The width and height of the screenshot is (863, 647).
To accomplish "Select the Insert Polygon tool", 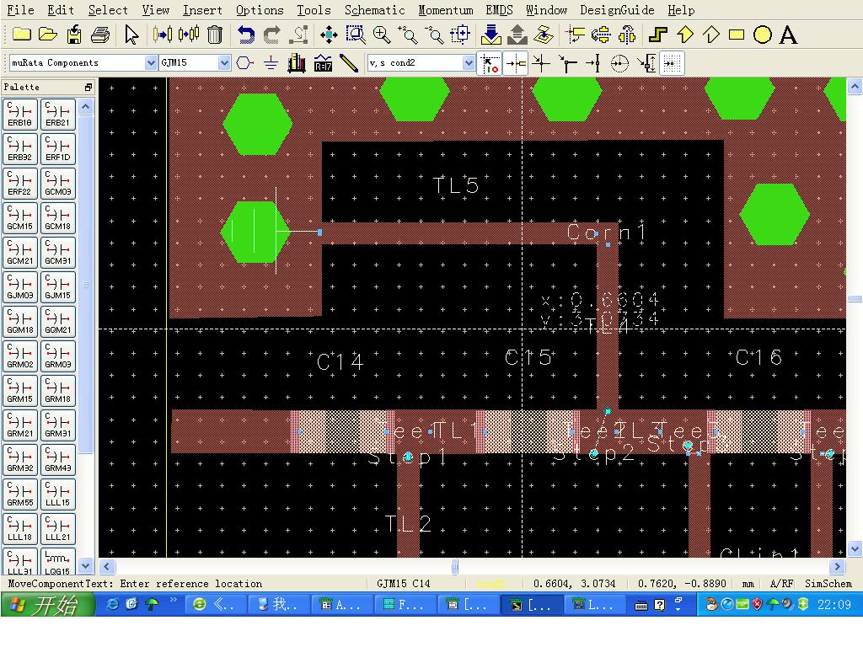I will click(x=684, y=35).
